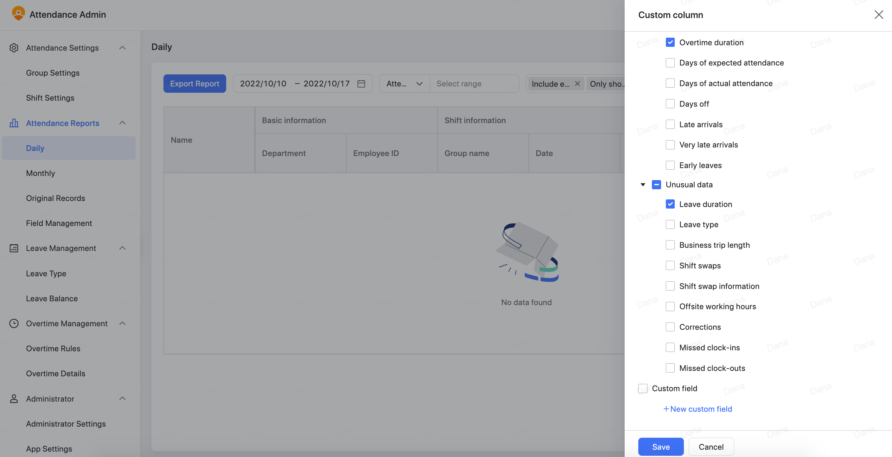The height and width of the screenshot is (457, 892).
Task: Open Administrator section via the person icon
Action: [14, 398]
